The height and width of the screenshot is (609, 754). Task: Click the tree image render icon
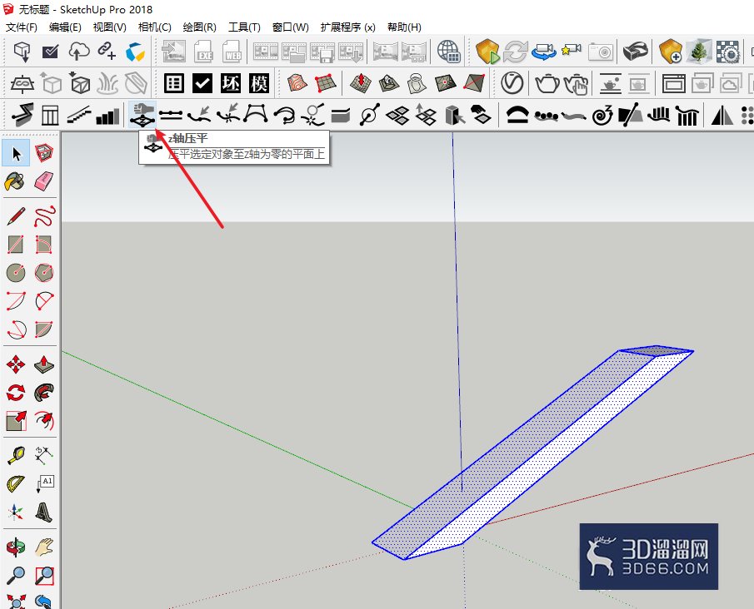pos(699,51)
